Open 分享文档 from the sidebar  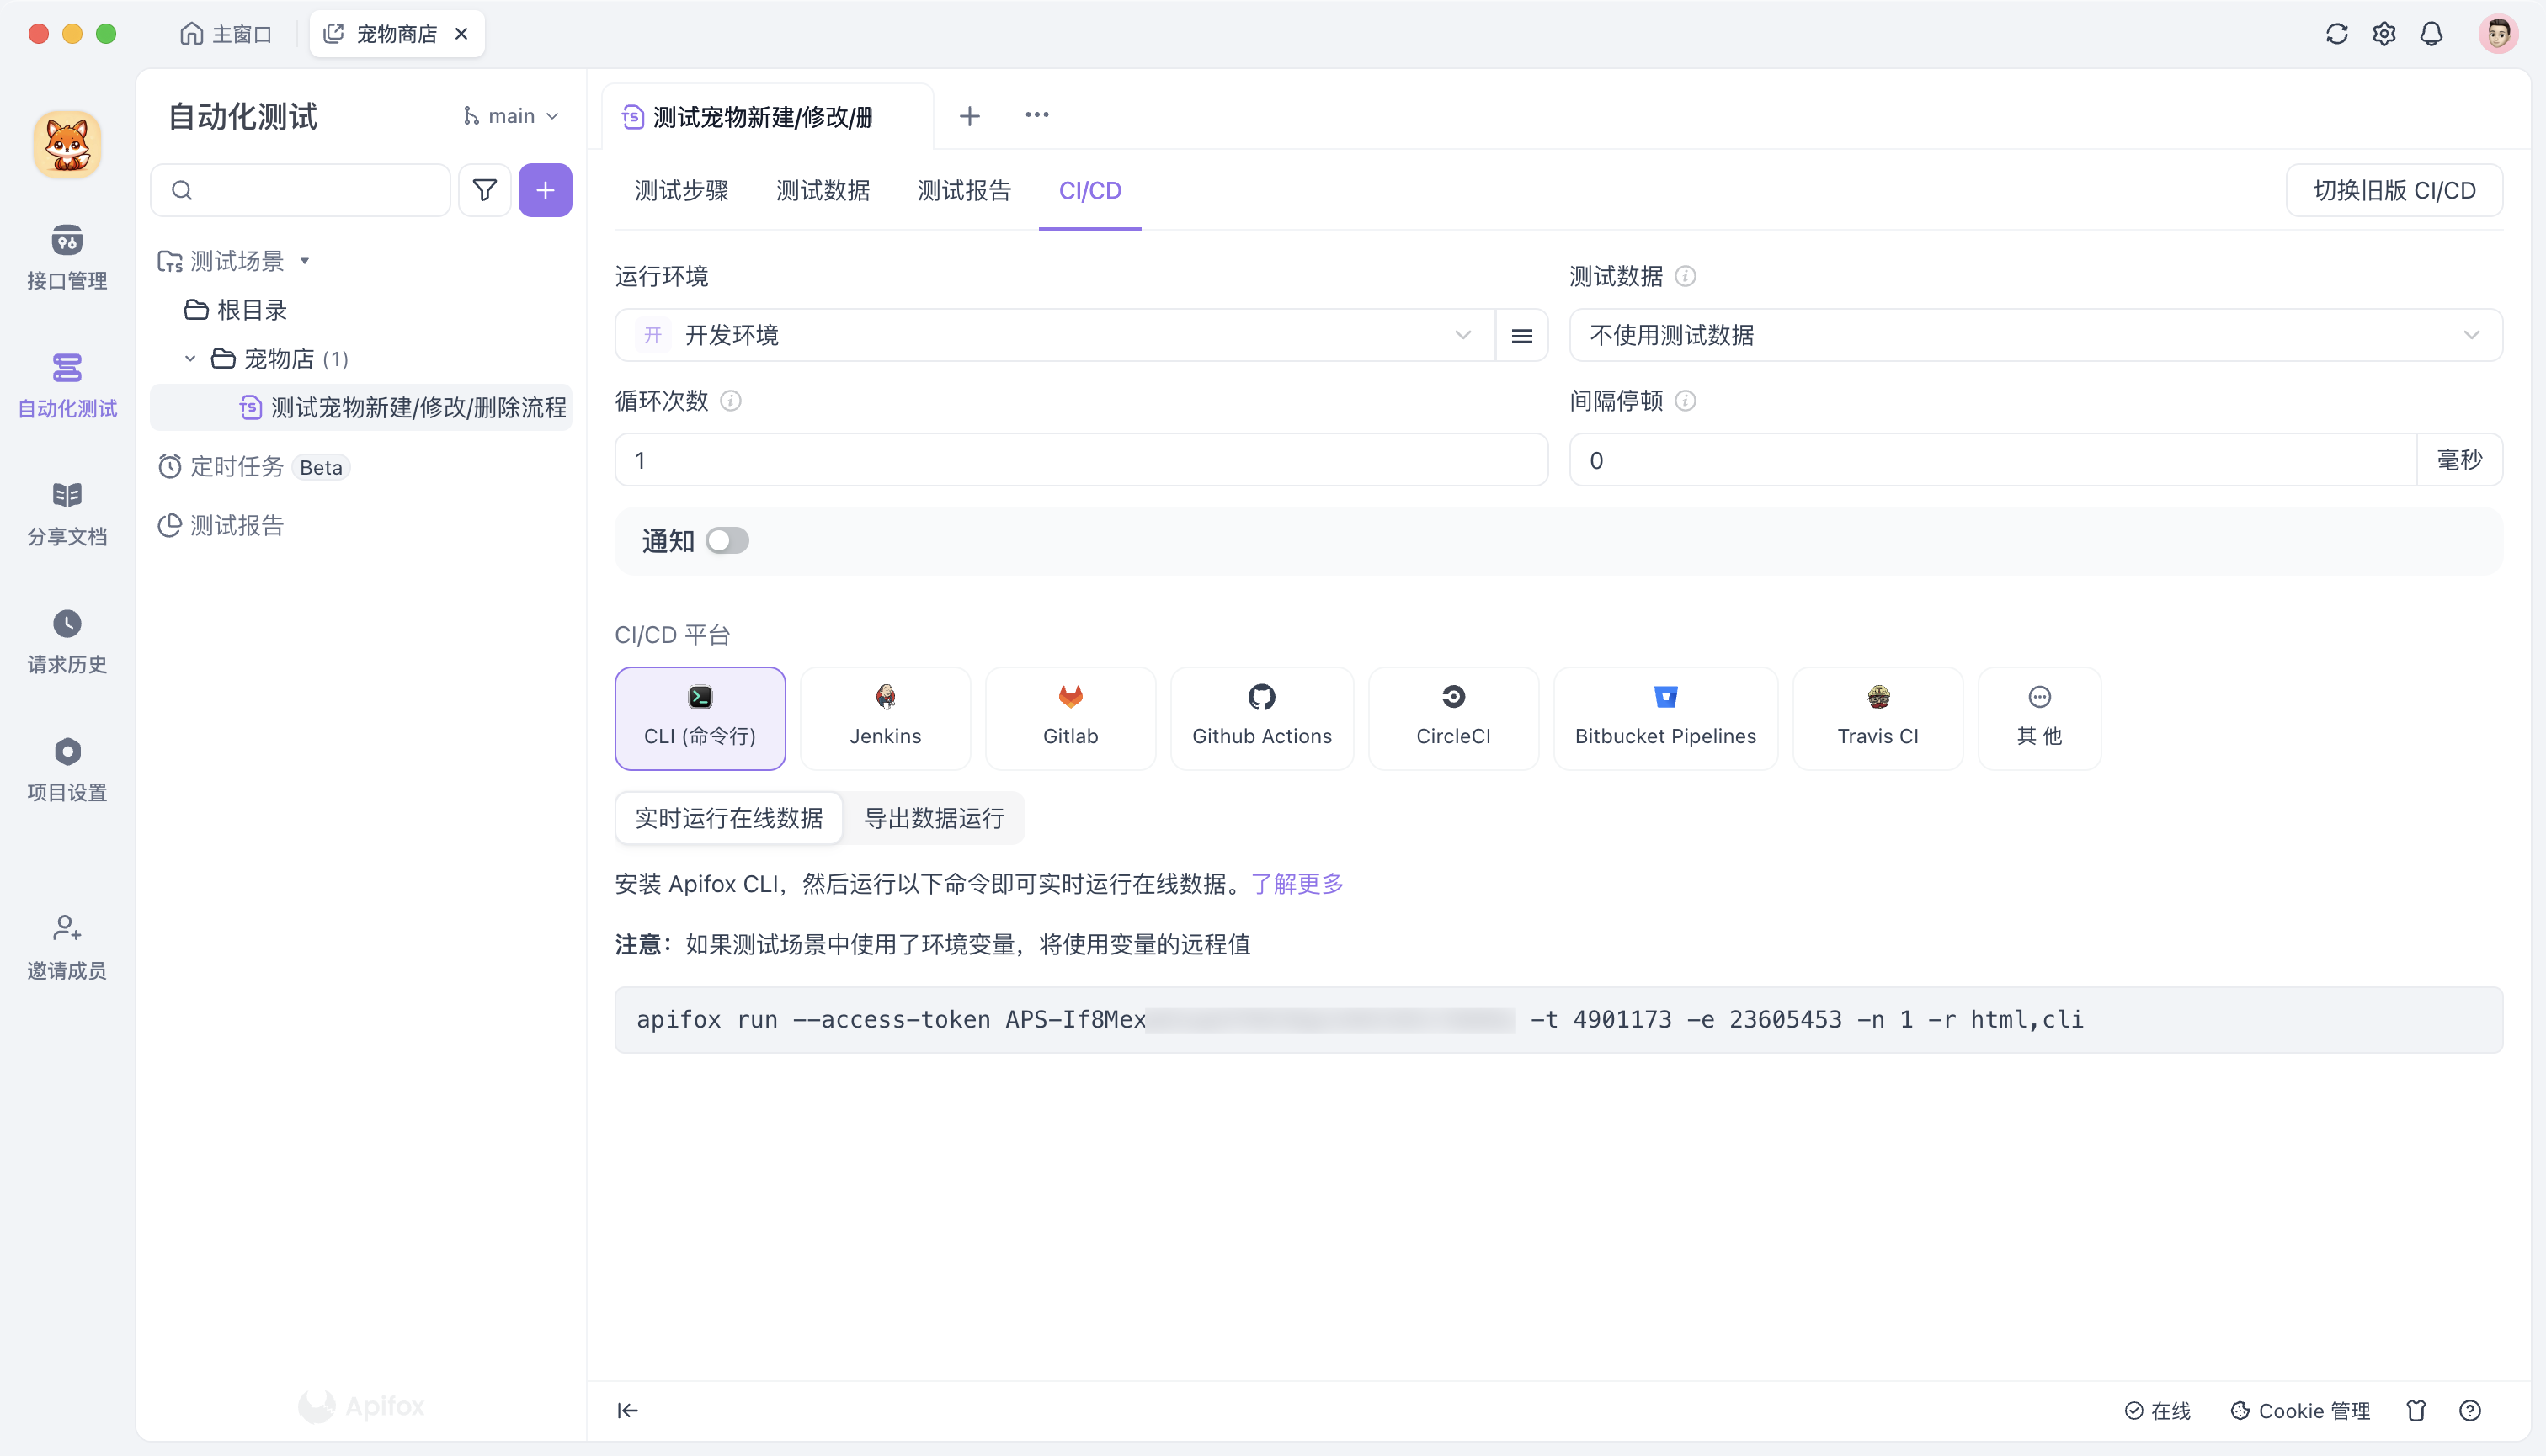point(66,512)
